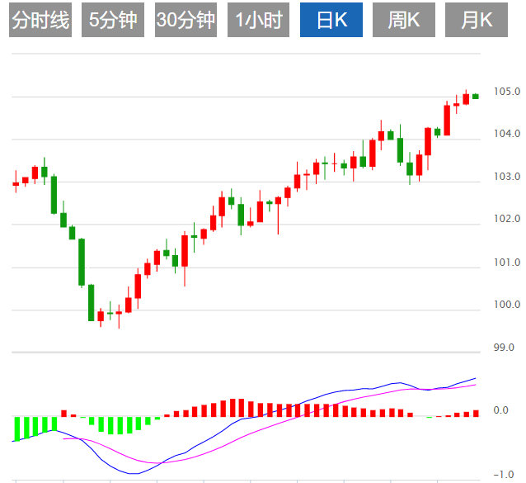Click the 100.0 price axis label

507,305
